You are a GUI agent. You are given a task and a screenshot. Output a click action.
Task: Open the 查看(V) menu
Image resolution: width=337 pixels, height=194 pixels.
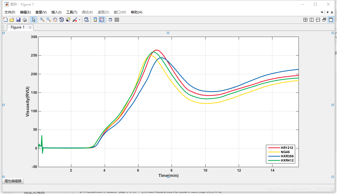41,12
